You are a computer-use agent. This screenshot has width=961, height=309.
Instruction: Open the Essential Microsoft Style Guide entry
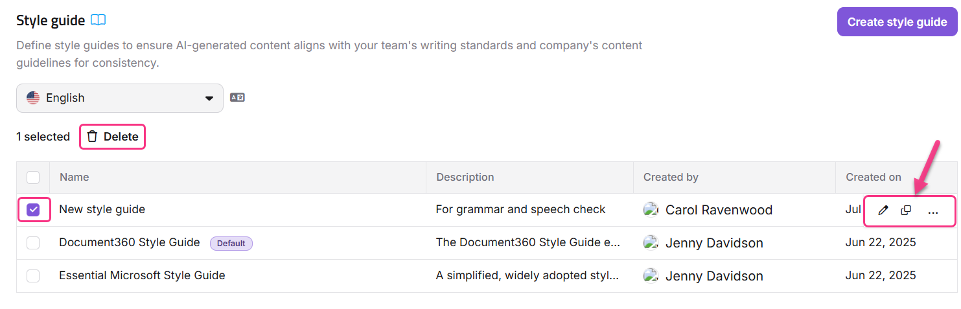coord(142,275)
